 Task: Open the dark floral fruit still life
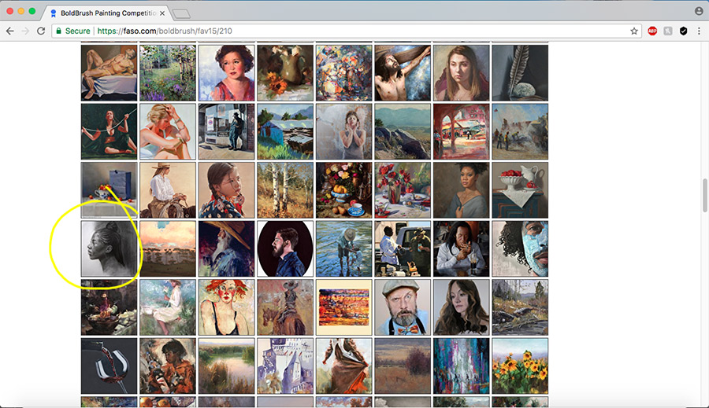pos(344,190)
